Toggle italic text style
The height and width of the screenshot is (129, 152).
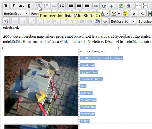pos(14,6)
